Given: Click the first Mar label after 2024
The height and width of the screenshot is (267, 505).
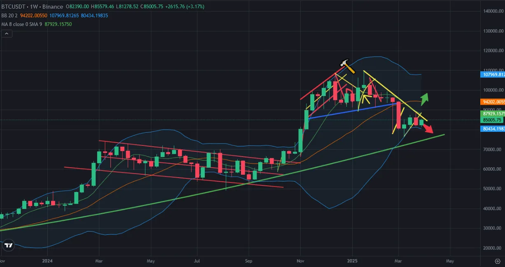Looking at the screenshot, I should [x=99, y=261].
